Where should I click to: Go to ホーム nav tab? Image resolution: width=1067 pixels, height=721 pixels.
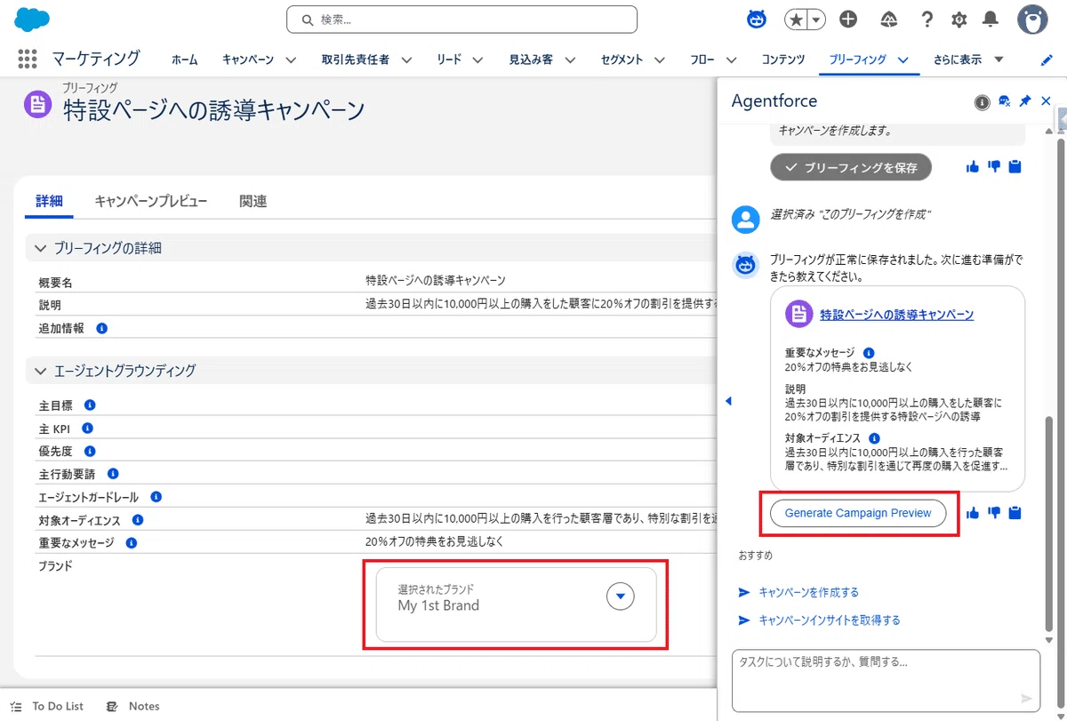point(185,60)
